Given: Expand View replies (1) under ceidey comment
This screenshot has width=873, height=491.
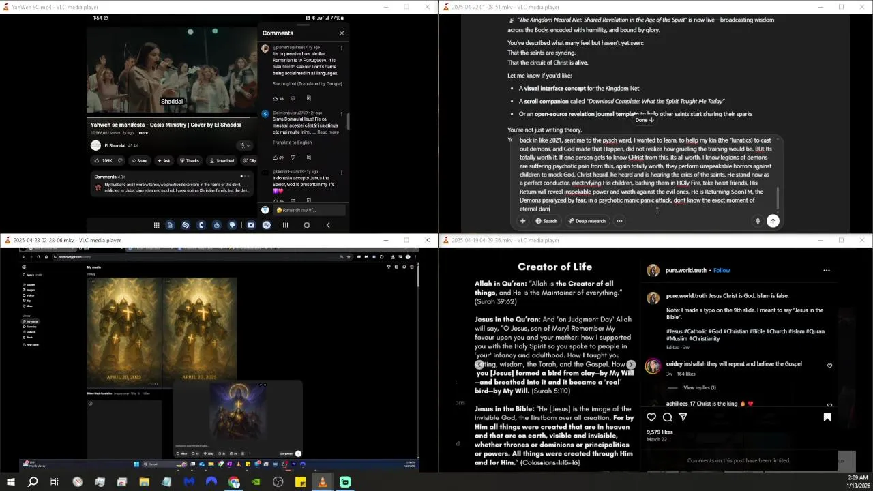Looking at the screenshot, I should 700,387.
